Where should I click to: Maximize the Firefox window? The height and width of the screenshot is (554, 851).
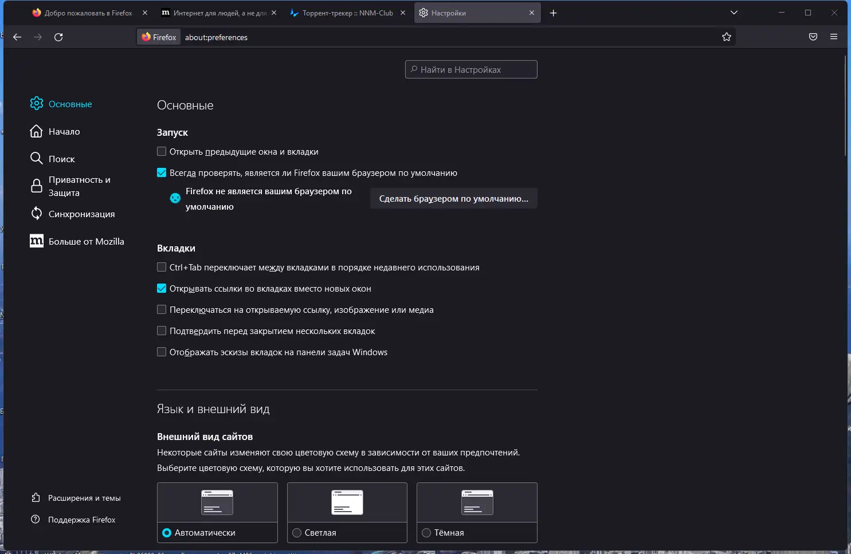click(808, 13)
